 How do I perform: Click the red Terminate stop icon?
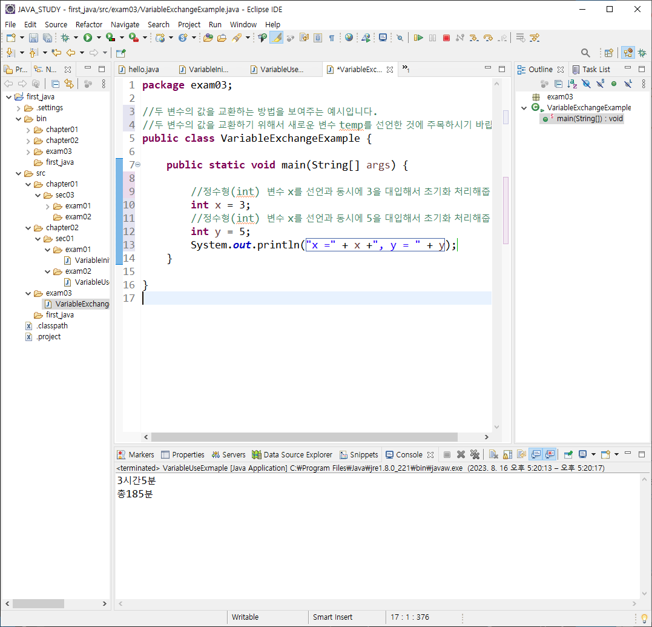click(x=446, y=38)
